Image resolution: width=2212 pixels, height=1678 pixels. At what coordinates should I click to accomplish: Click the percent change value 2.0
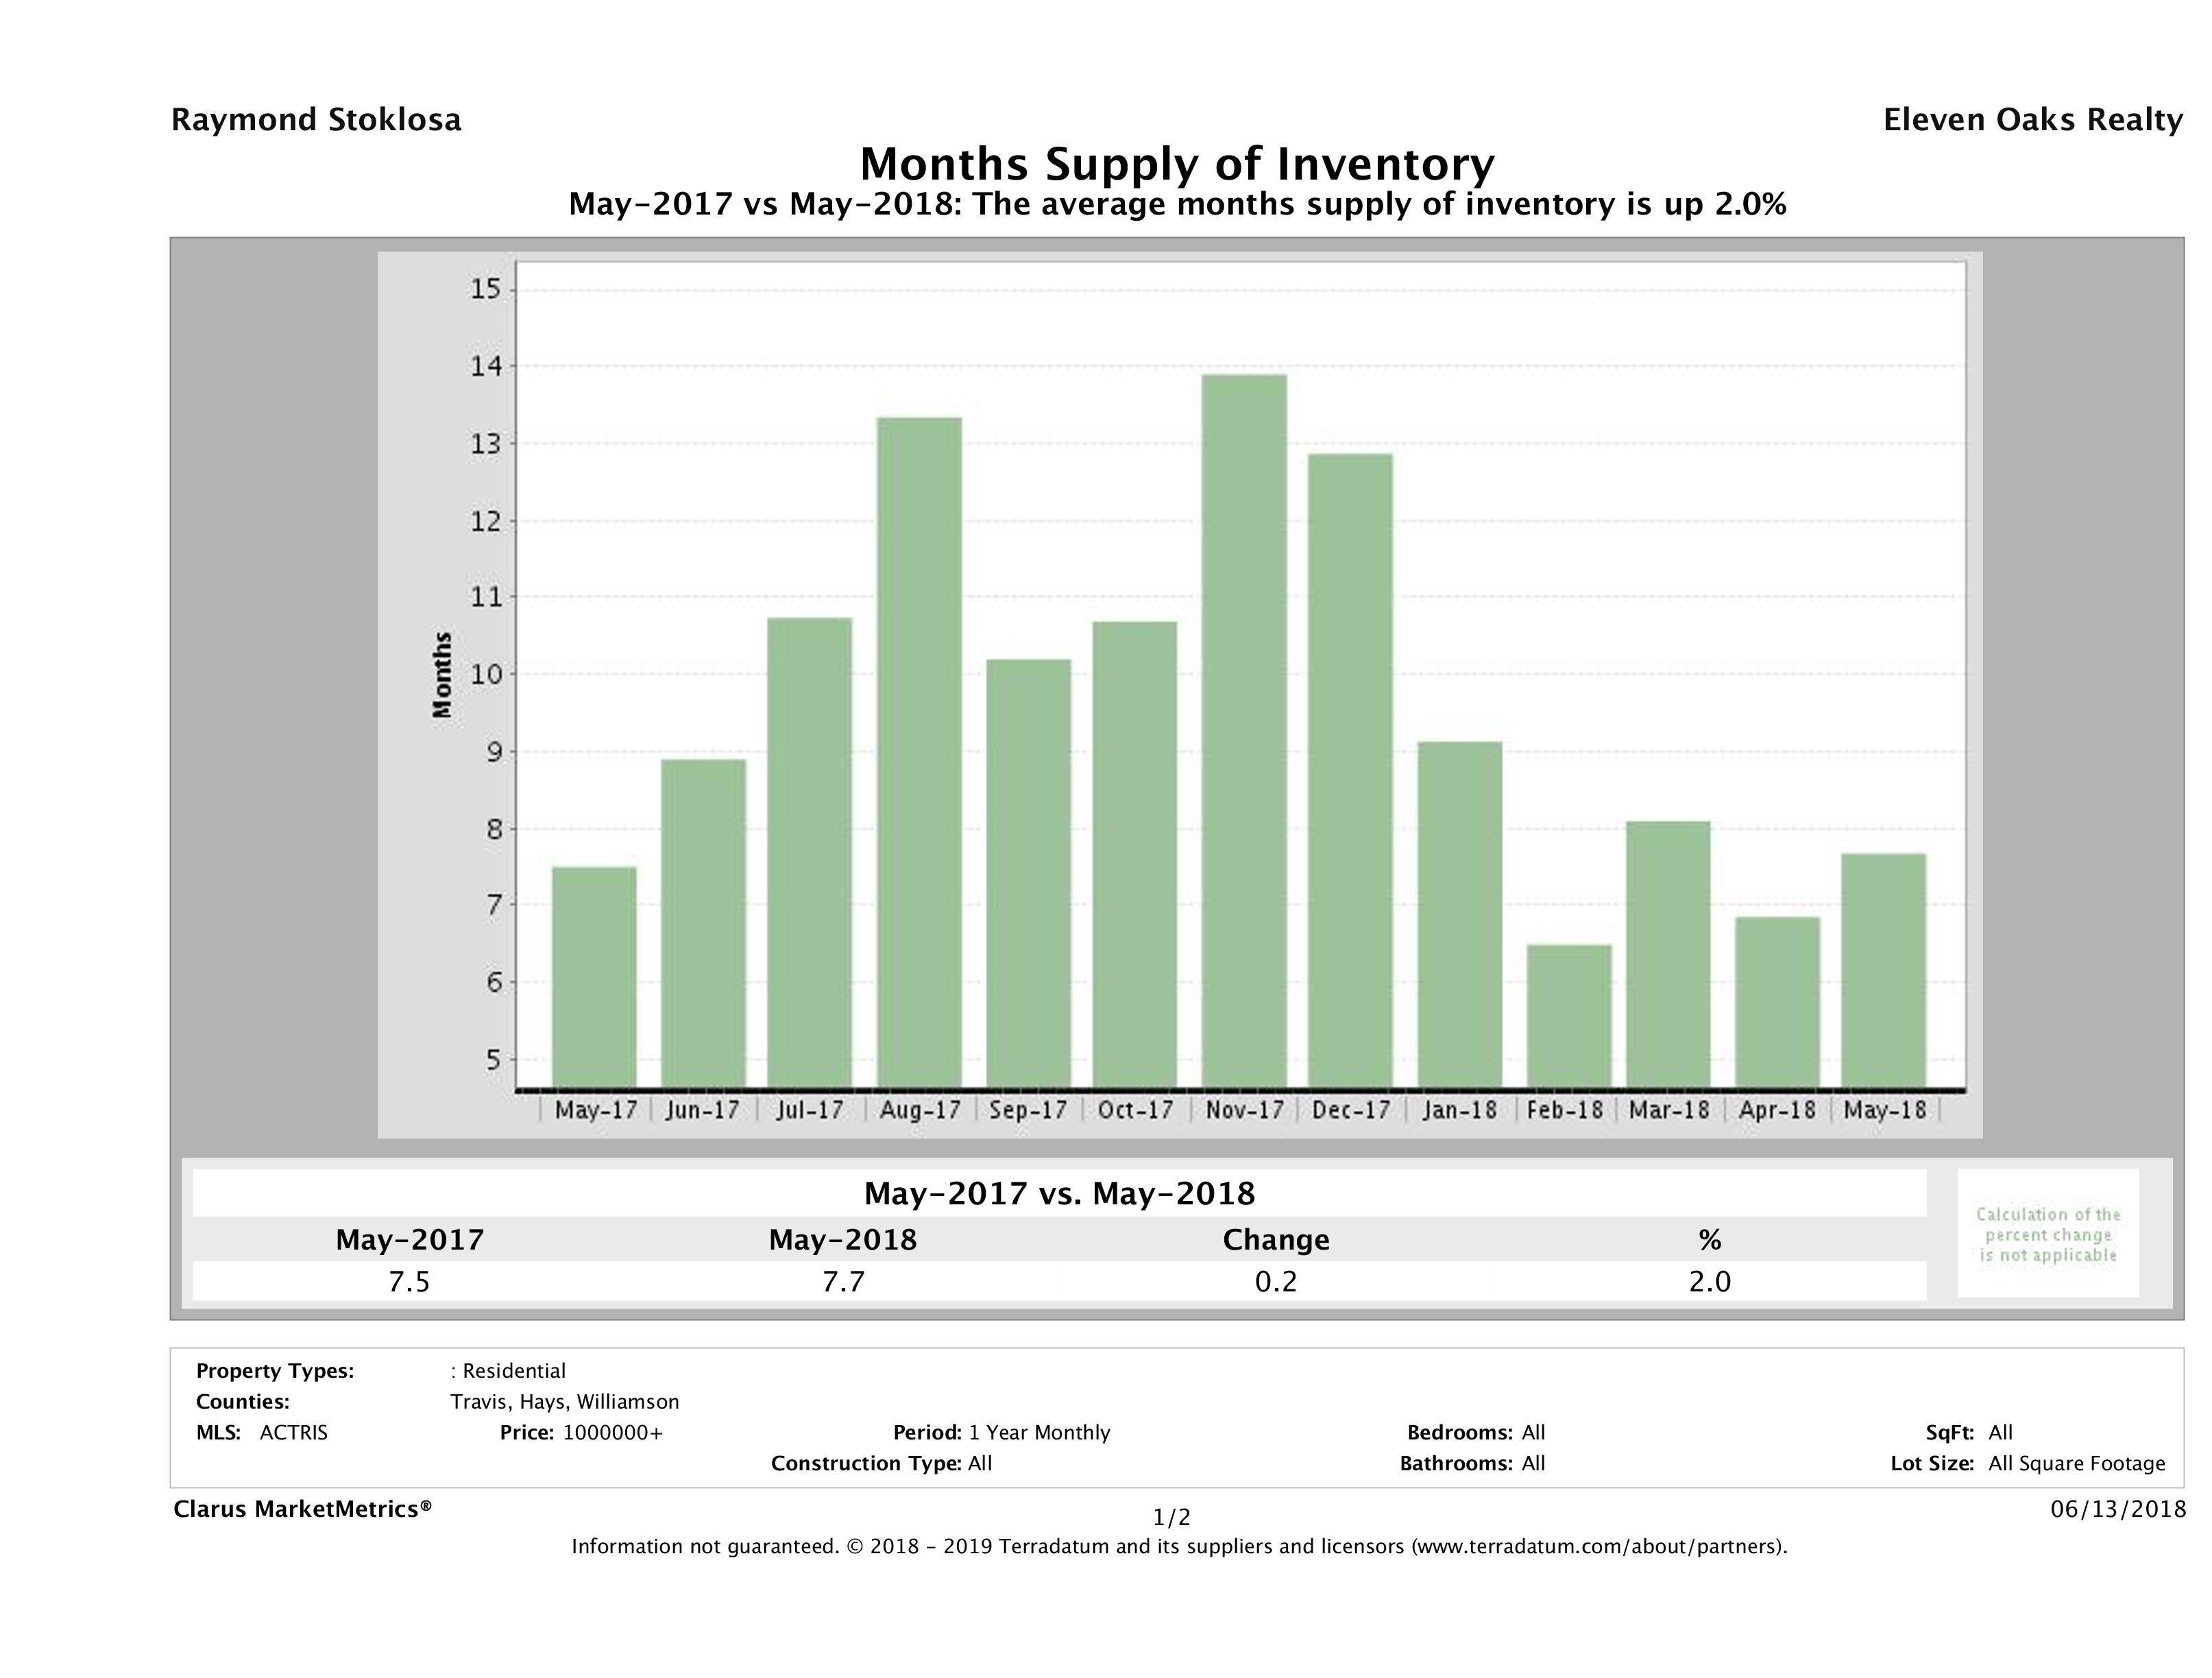tap(1709, 1281)
